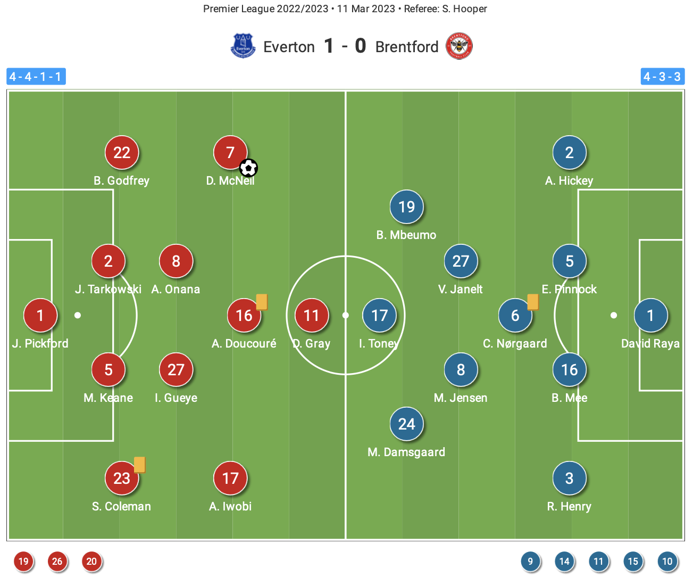
Task: Click Nørgaard's yellow card icon
Action: coord(533,302)
